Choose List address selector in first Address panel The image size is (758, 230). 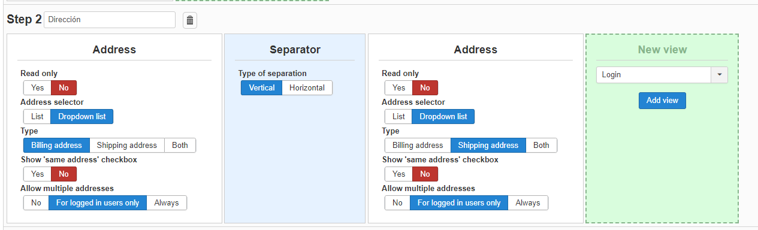(37, 117)
